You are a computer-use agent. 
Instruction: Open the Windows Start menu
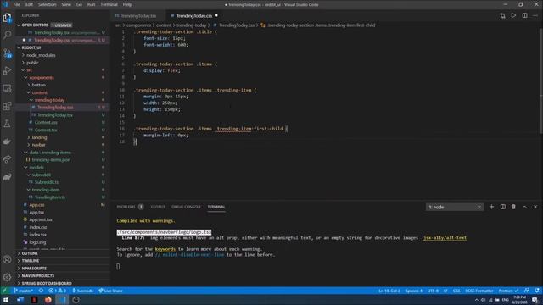click(6, 300)
